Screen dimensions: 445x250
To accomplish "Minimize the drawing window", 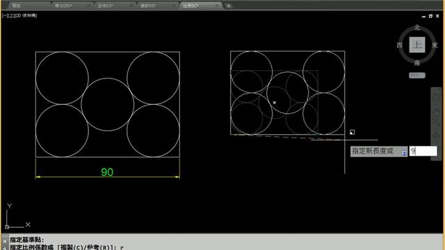I will click(423, 17).
